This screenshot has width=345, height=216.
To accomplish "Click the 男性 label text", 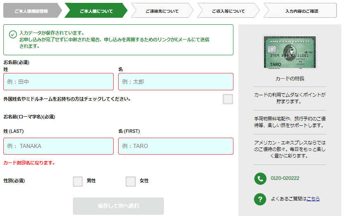I will 91,181.
